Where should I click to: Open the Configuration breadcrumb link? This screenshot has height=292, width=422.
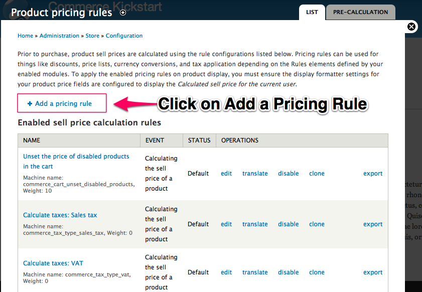[124, 36]
